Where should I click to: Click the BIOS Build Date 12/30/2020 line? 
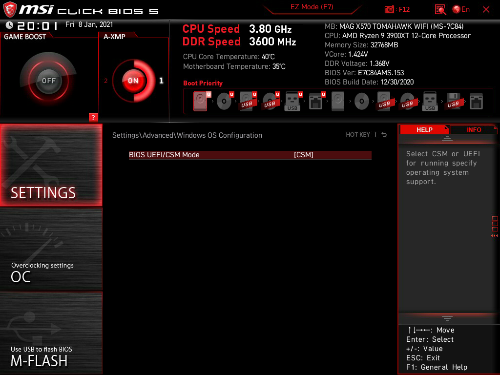point(369,82)
